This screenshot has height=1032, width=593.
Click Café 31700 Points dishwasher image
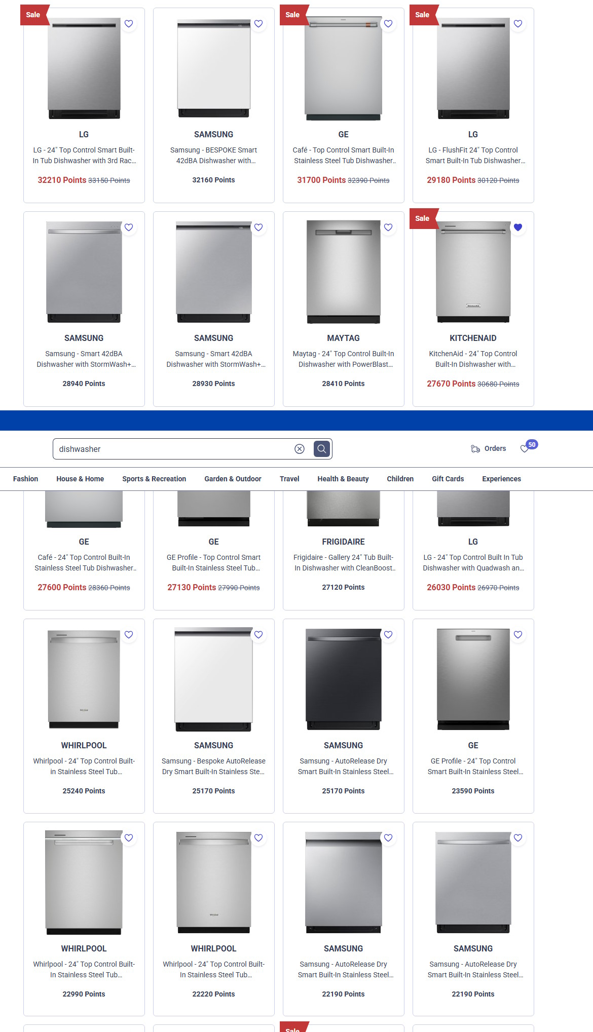click(x=344, y=69)
